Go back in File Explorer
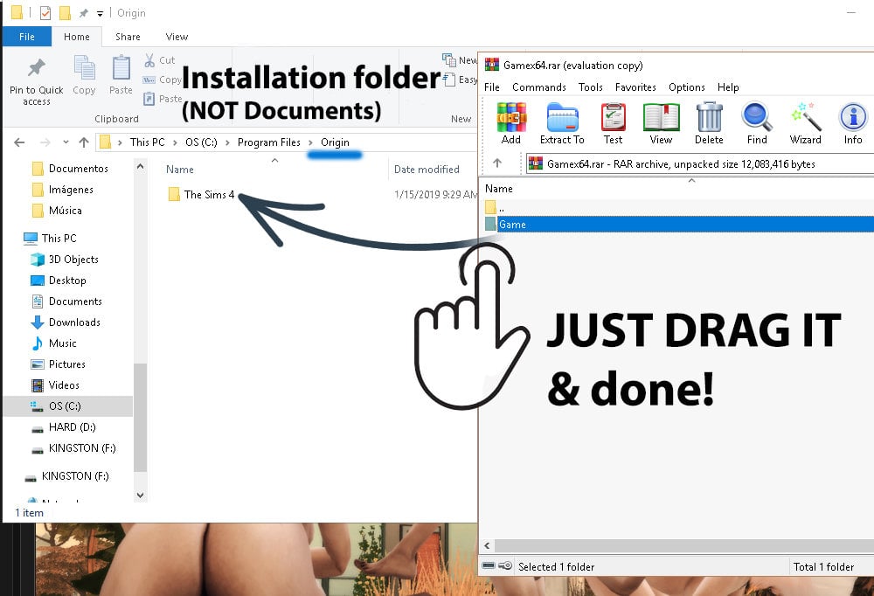This screenshot has height=596, width=874. click(19, 142)
